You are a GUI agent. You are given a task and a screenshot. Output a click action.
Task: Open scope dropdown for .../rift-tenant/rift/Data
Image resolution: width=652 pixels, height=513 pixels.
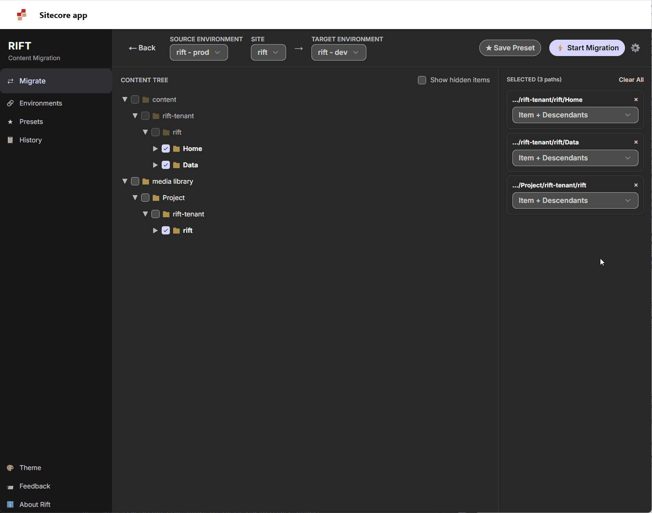575,158
